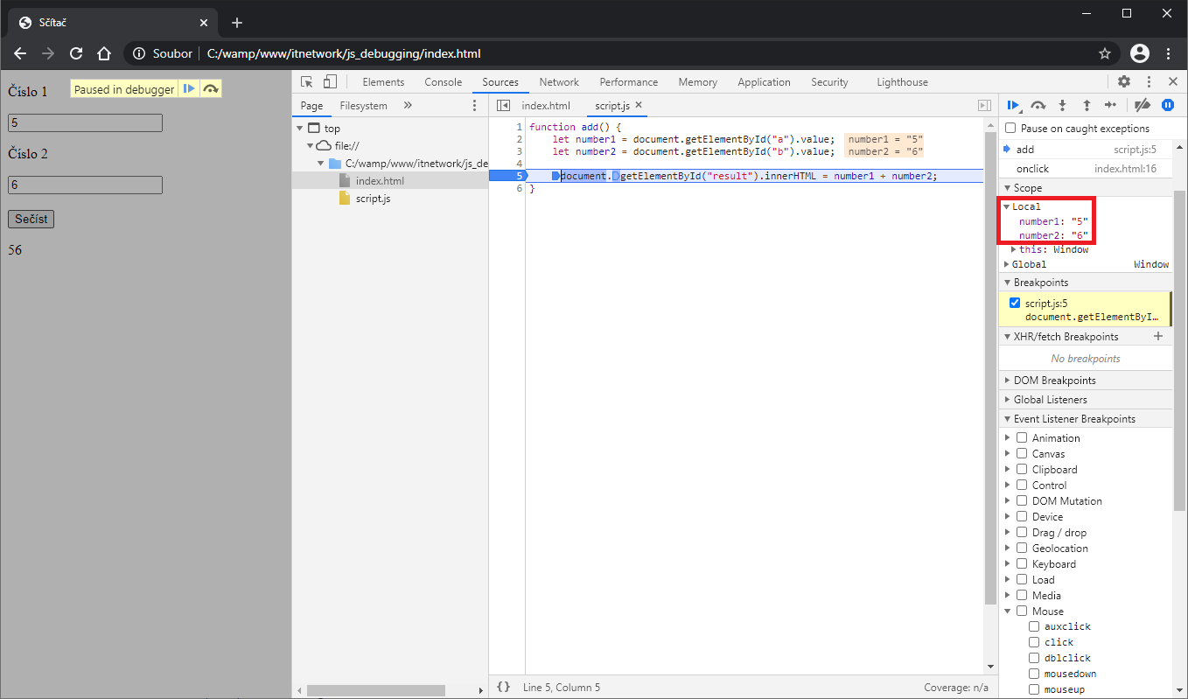Toggle the device toolbar icon
Screen dimensions: 1188x699
[x=330, y=82]
